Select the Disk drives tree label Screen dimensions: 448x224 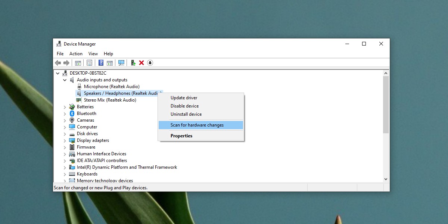(87, 134)
